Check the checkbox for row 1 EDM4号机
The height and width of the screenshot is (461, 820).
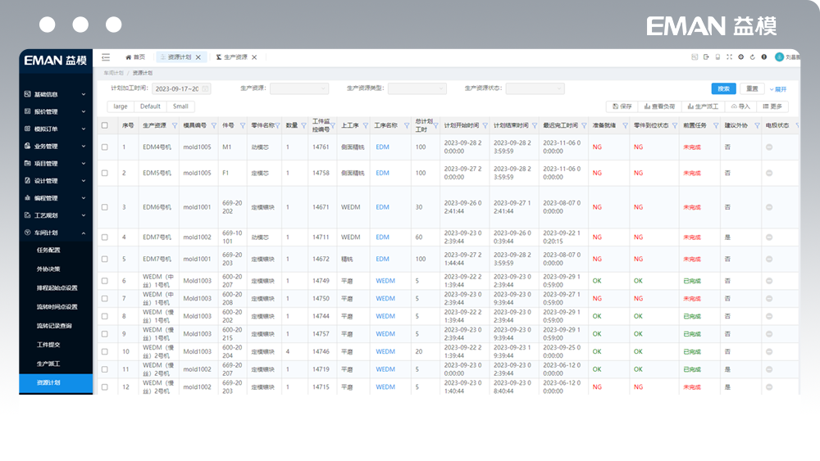point(104,147)
